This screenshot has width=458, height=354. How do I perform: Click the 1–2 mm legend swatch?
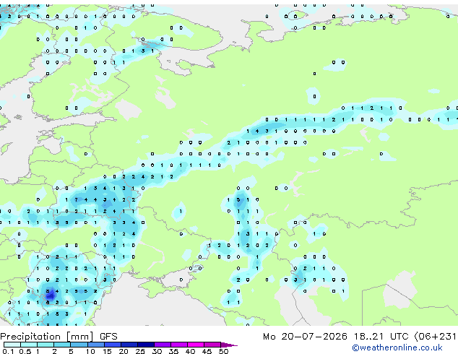click(x=46, y=345)
